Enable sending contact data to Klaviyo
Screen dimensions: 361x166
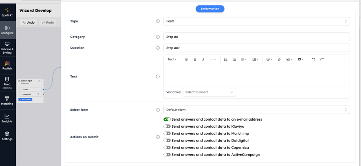coord(167,126)
